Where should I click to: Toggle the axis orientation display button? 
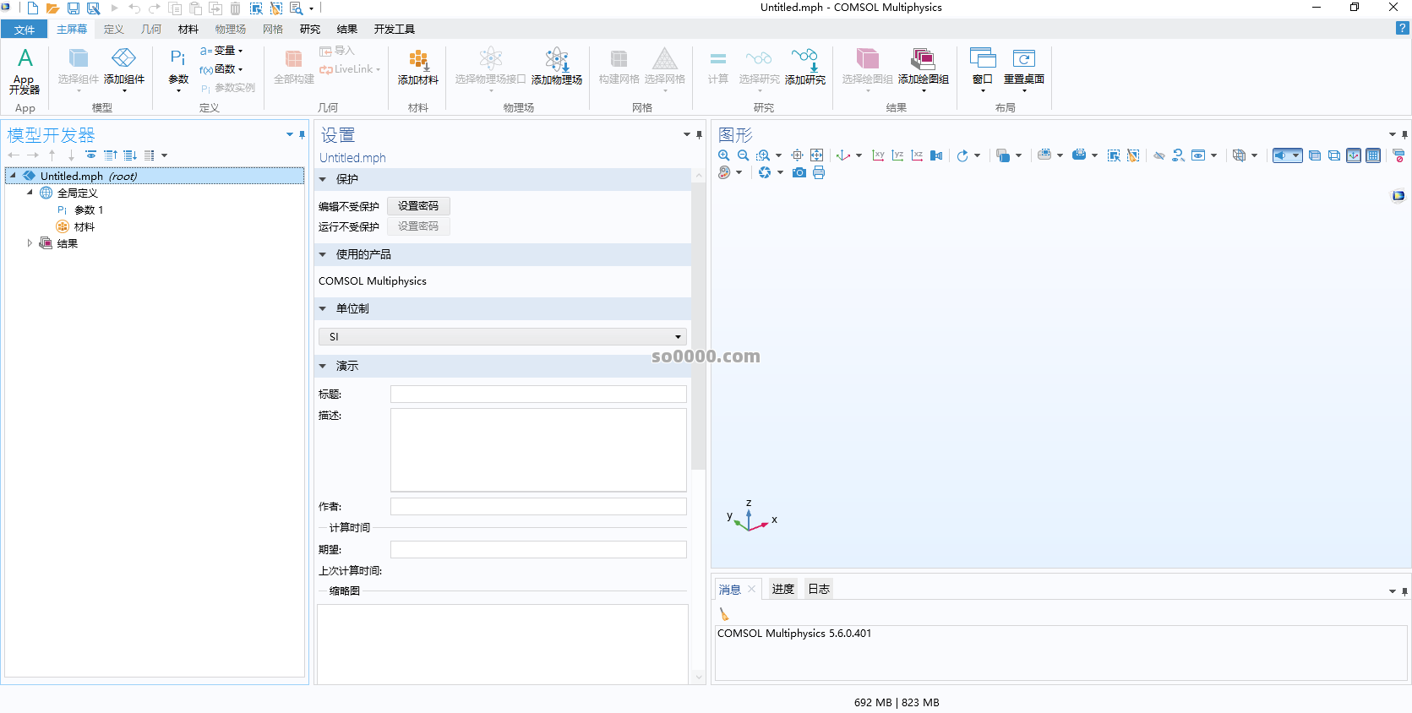point(1354,155)
